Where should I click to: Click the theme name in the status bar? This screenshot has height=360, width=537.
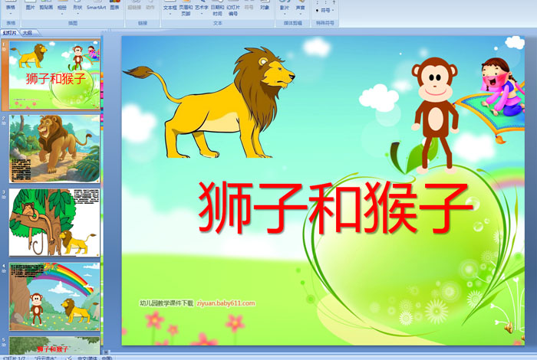[46, 358]
